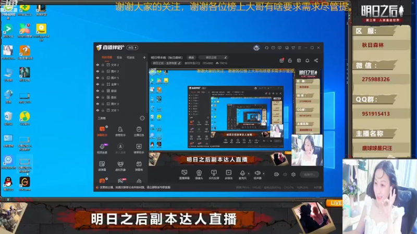The width and height of the screenshot is (417, 234).
Task: Open the funnel filter icon in title bar
Action: (293, 48)
